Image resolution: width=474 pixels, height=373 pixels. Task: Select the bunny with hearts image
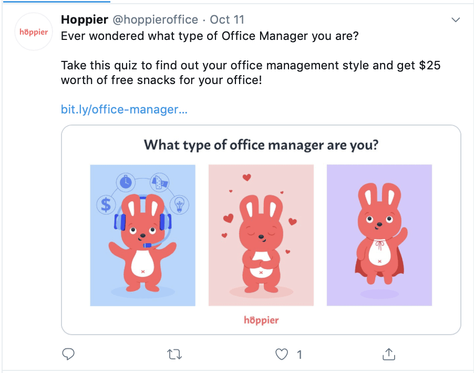click(x=261, y=235)
